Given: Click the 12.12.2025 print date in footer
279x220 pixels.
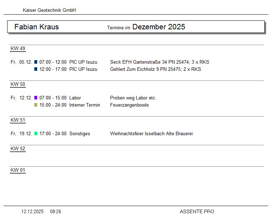Looking at the screenshot, I should click(x=33, y=211).
